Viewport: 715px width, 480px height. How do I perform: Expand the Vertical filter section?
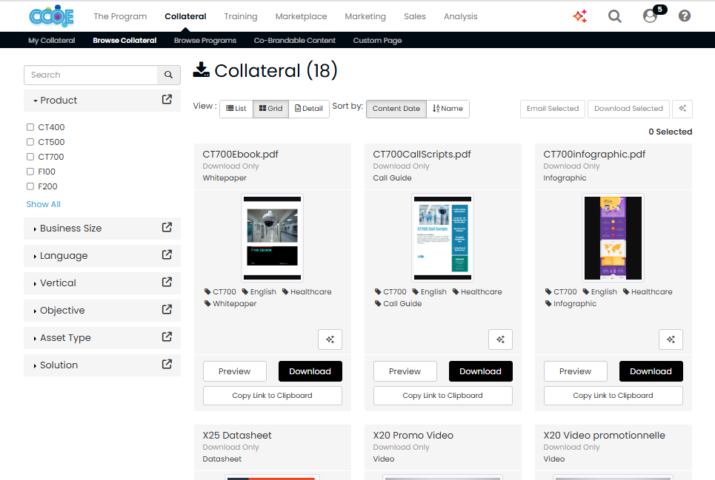click(56, 283)
